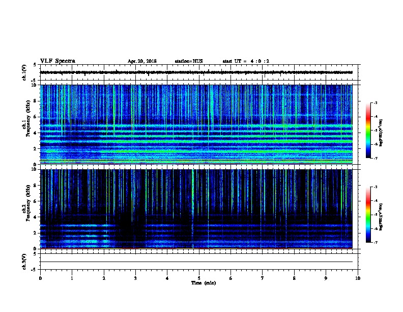The image size is (403, 312).
Task: Click the "-7" value below ch.2 colorbar
Action: 375,242
